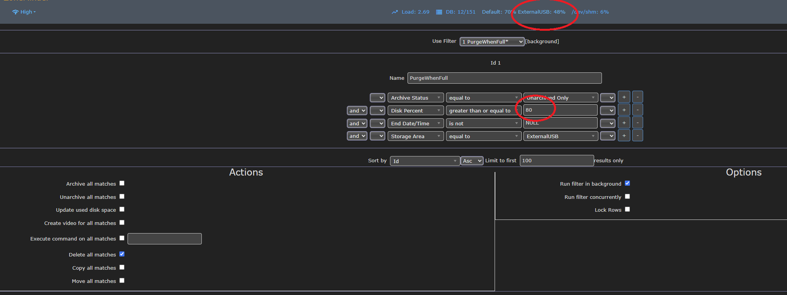The width and height of the screenshot is (787, 295).
Task: Uncheck Run filter in background
Action: 627,183
